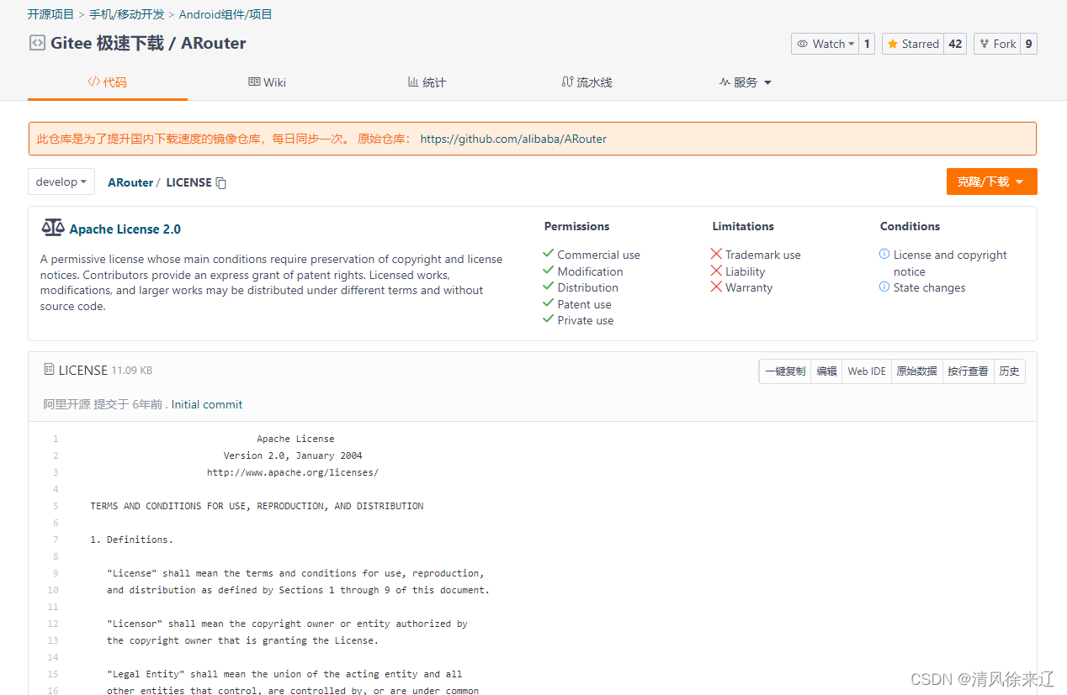Fork the ARouter repository
The image size is (1067, 695).
[x=997, y=44]
